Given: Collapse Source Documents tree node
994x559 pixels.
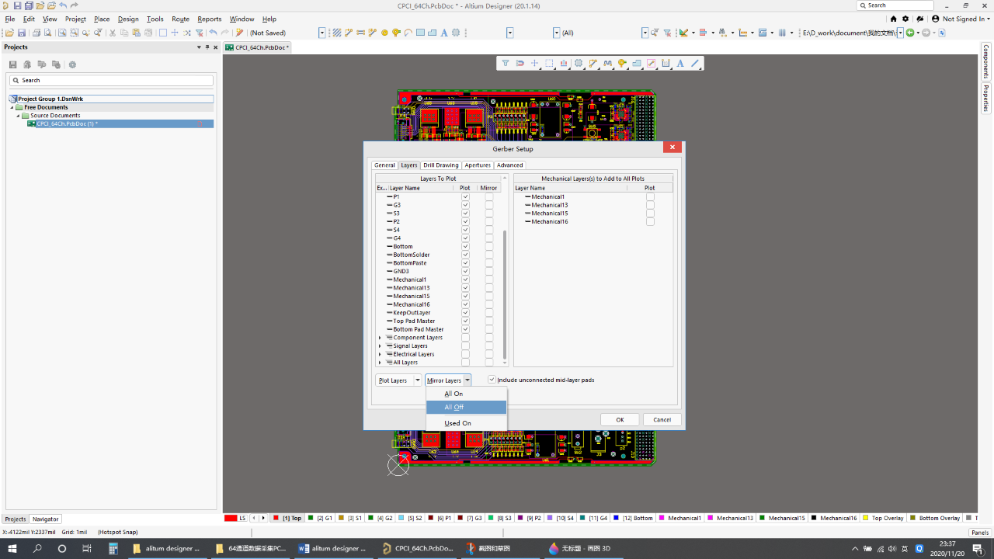Looking at the screenshot, I should (x=17, y=116).
